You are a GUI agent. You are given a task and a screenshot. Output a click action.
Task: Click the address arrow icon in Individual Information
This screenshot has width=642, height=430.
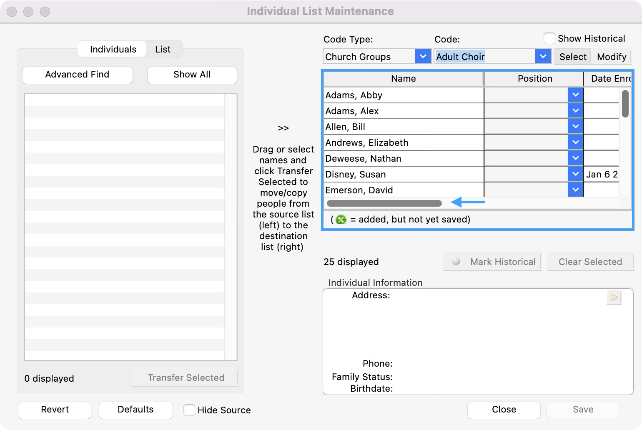(x=614, y=297)
